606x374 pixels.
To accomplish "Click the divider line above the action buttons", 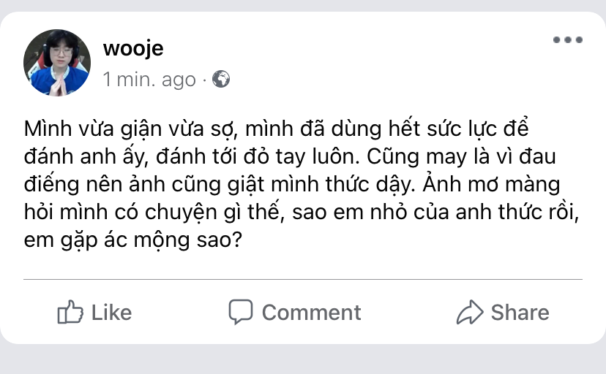I will point(302,279).
